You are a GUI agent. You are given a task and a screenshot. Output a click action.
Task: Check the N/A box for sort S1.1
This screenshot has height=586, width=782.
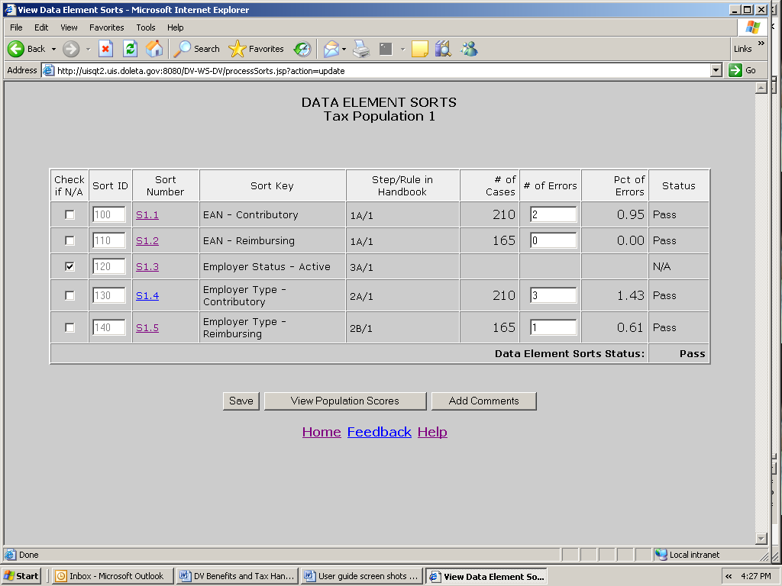[69, 215]
